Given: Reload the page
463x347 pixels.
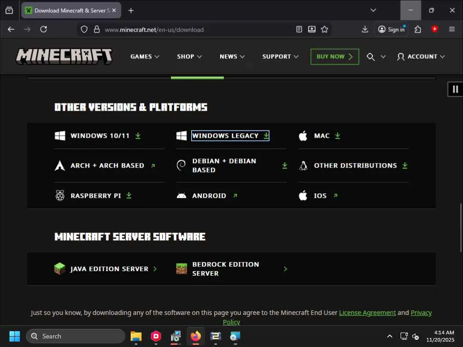Looking at the screenshot, I should click(x=44, y=29).
